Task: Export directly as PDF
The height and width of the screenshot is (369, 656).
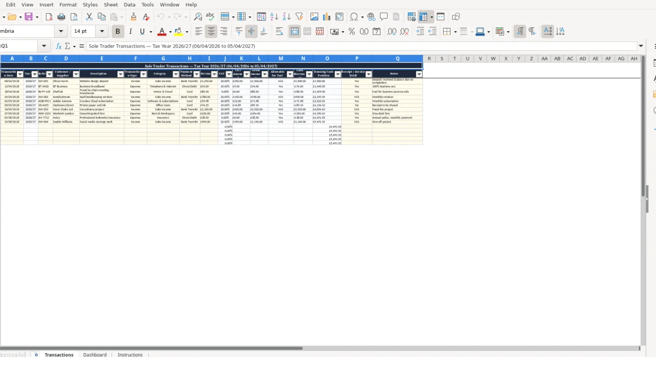Action: (49, 17)
